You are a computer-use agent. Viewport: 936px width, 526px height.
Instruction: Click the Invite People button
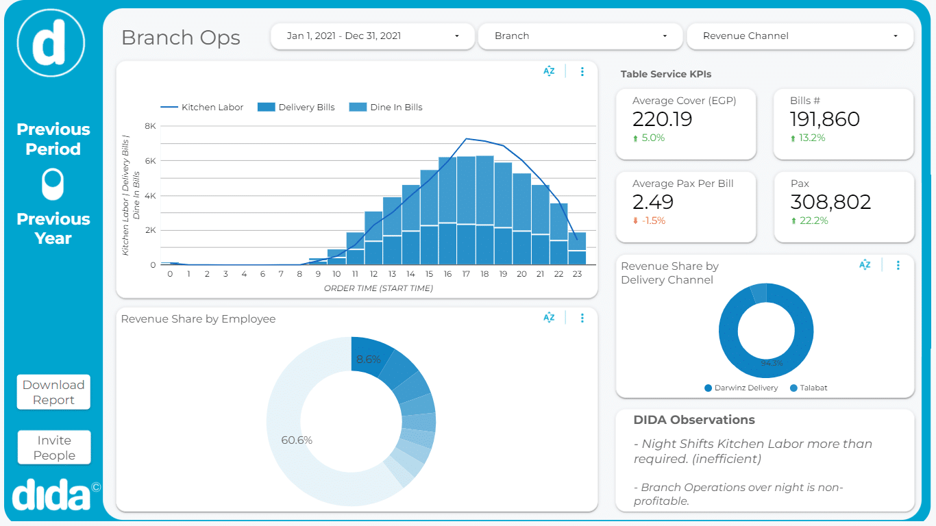(54, 448)
